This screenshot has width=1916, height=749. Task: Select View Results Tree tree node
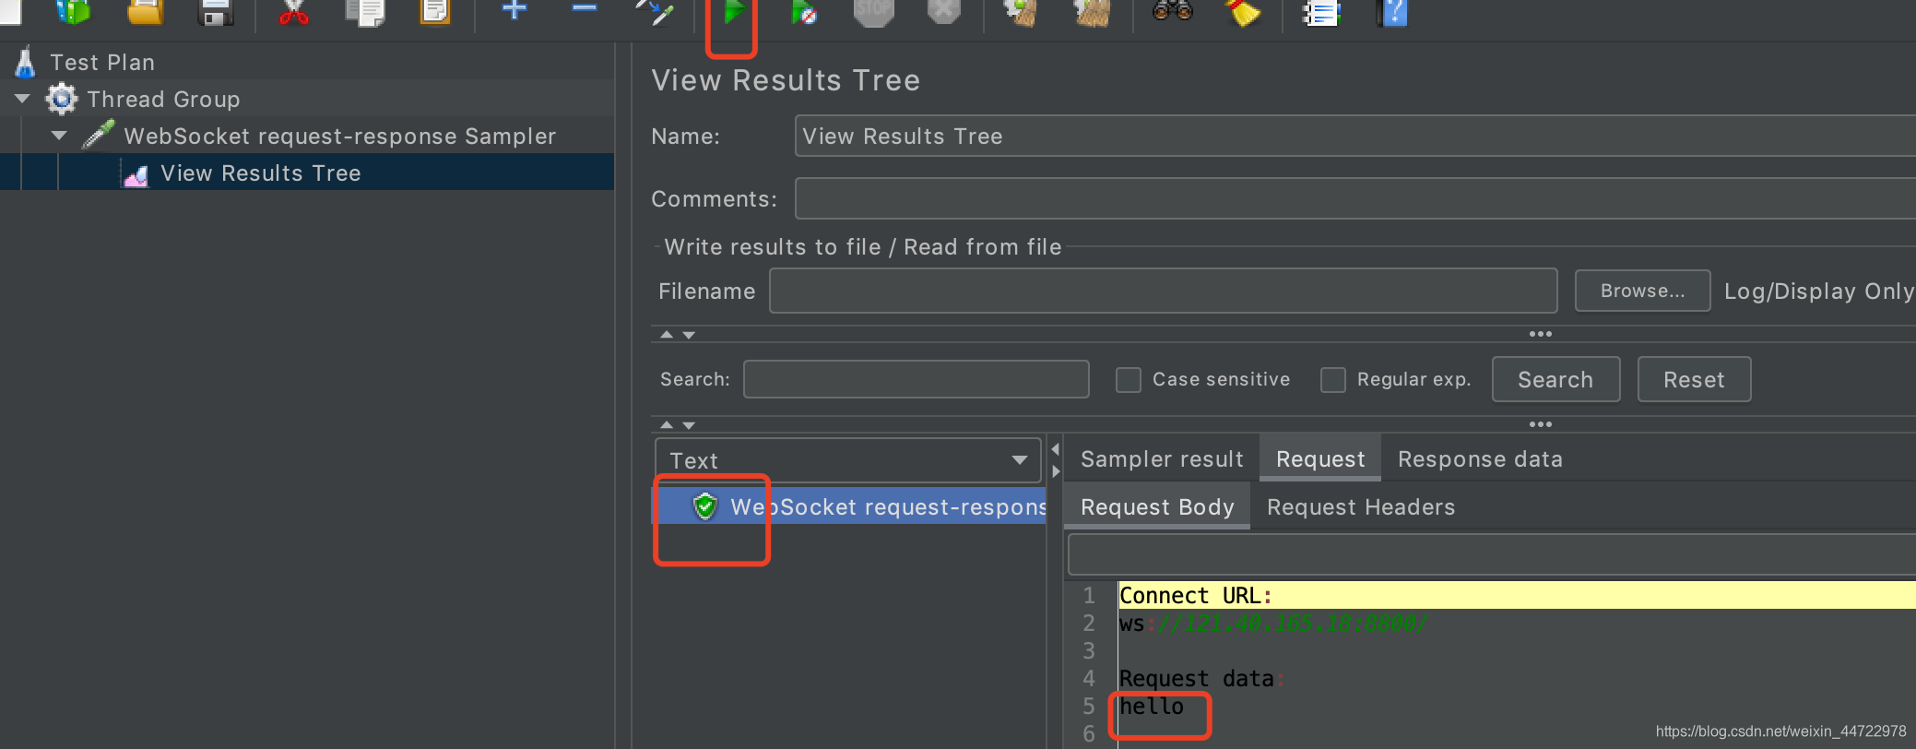[261, 172]
